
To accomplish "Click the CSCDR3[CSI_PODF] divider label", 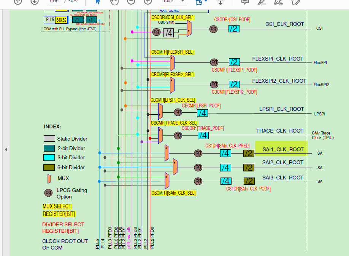I will click(x=232, y=20).
